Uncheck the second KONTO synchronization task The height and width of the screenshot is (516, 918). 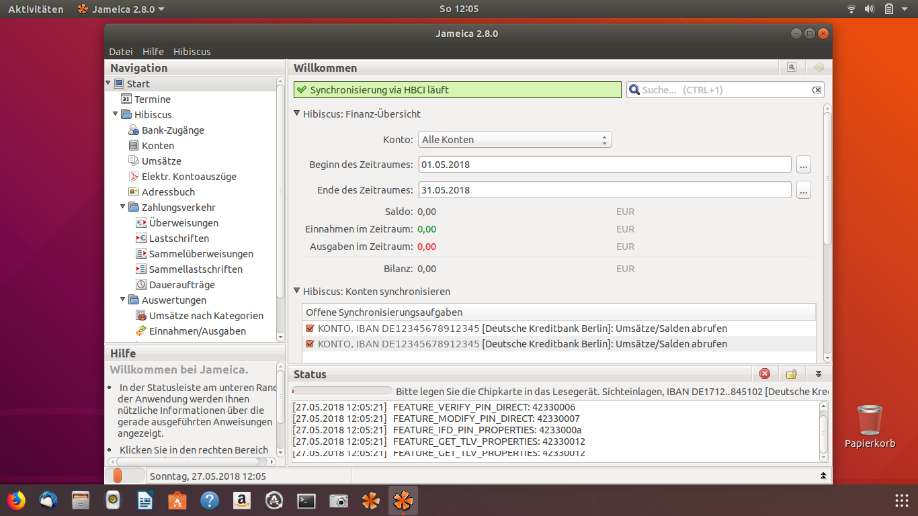point(310,344)
